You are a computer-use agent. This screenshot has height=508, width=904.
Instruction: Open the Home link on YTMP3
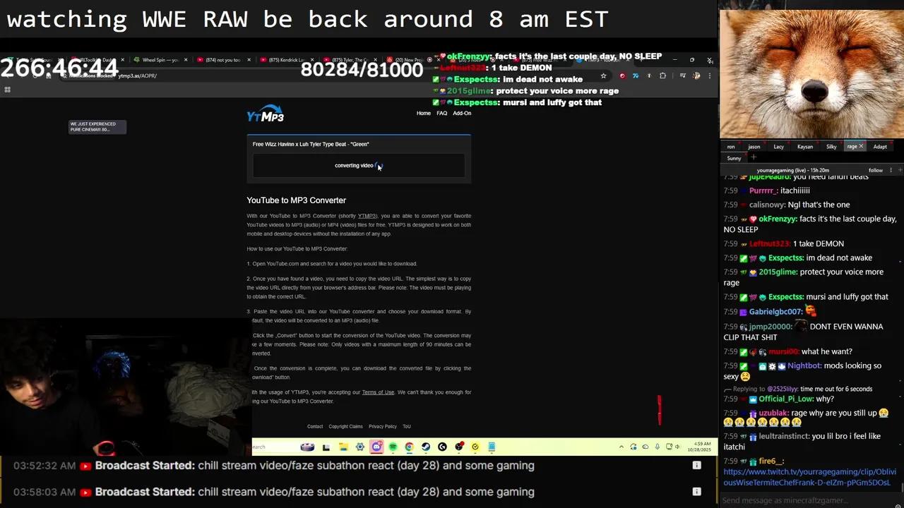[424, 113]
